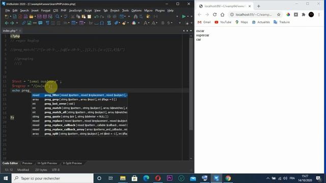Expand the form insert dropdown arrow
326x183 pixels.
pyautogui.click(x=85, y=23)
